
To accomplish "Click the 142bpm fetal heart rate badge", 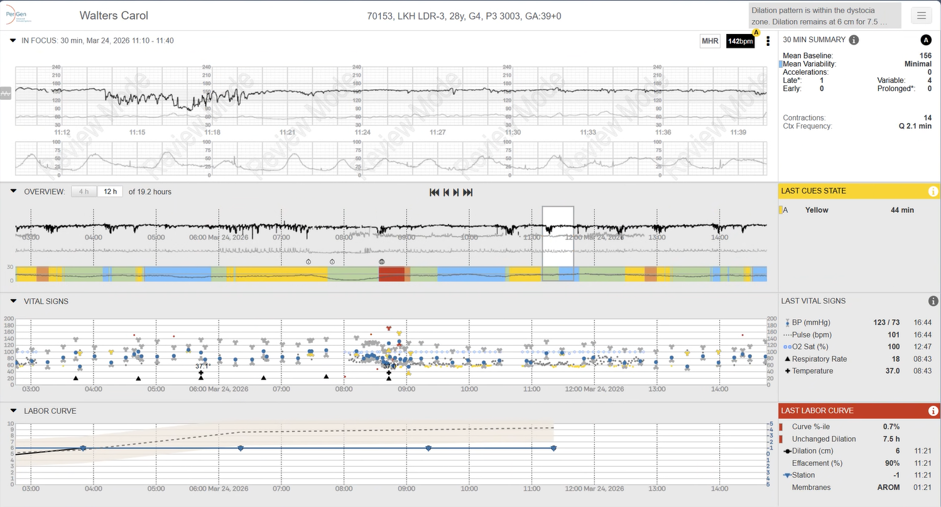I will tap(740, 41).
